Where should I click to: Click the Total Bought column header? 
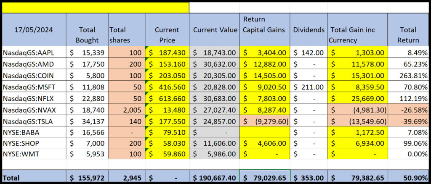click(x=87, y=29)
